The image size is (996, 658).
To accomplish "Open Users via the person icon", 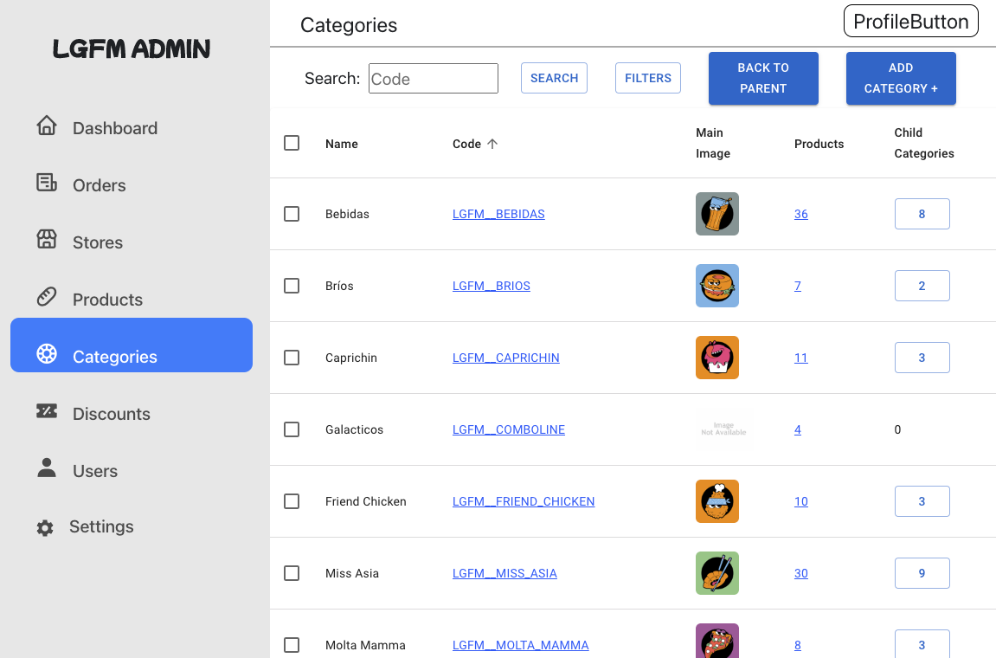I will 47,468.
